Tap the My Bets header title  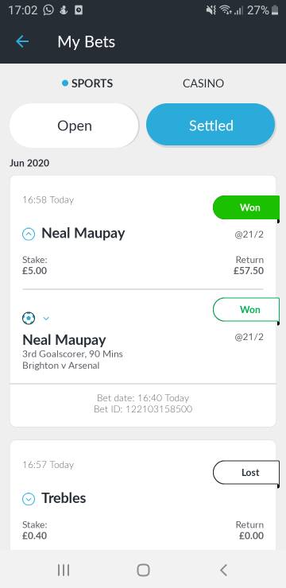point(87,41)
